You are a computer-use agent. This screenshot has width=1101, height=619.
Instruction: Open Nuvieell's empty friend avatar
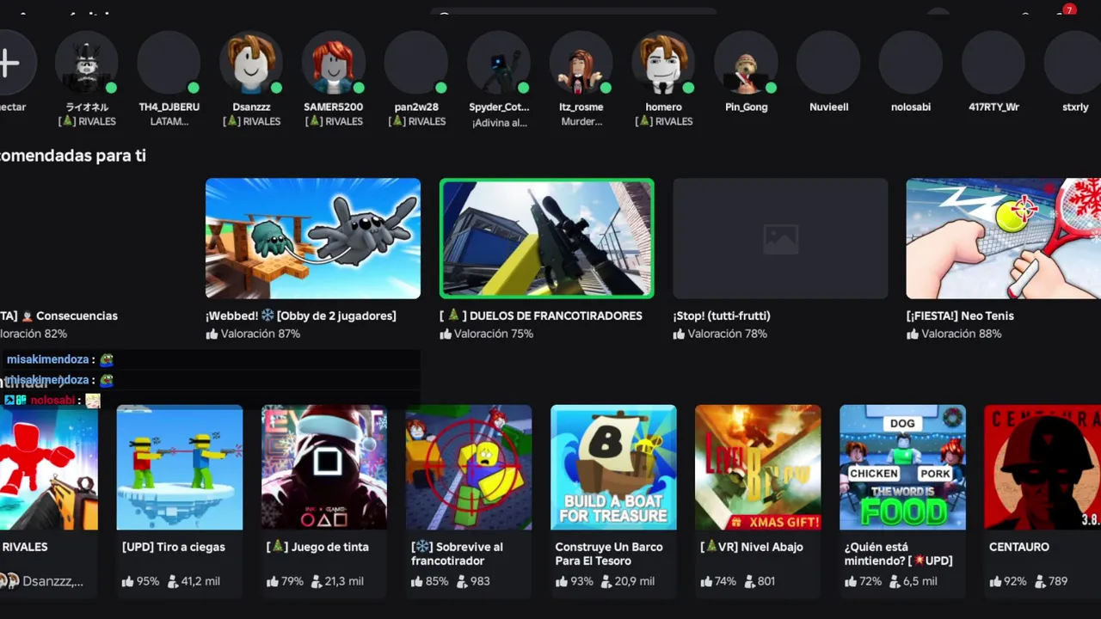coord(828,63)
